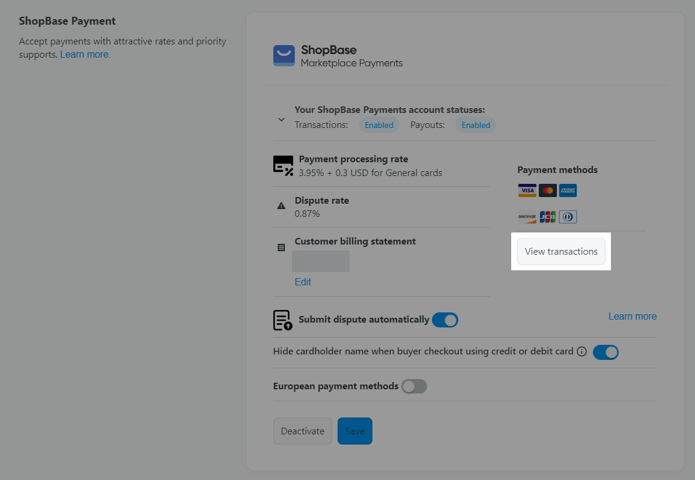The height and width of the screenshot is (480, 695).
Task: Click the ShopBase Payment heading
Action: tap(67, 21)
